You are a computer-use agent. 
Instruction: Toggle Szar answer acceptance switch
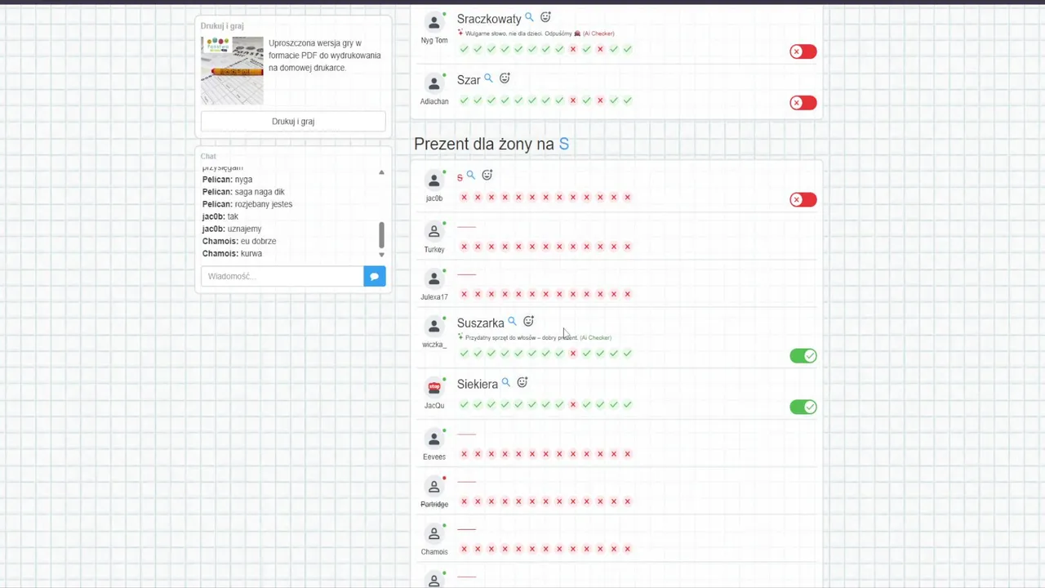(803, 103)
